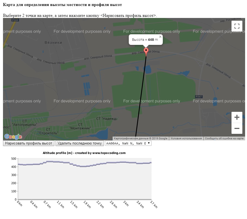Viewport: 247px width, 219px height.
Task: Click the black path line on the map
Action: (x=141, y=95)
